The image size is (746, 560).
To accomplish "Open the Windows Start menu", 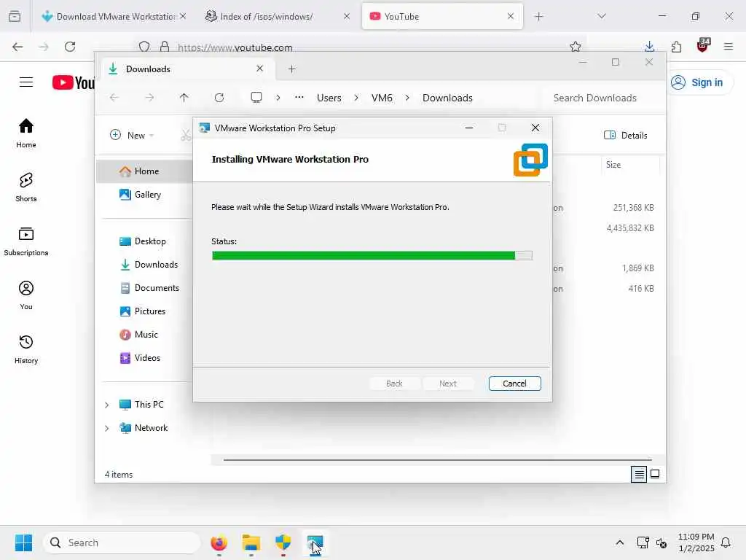I will 23,542.
